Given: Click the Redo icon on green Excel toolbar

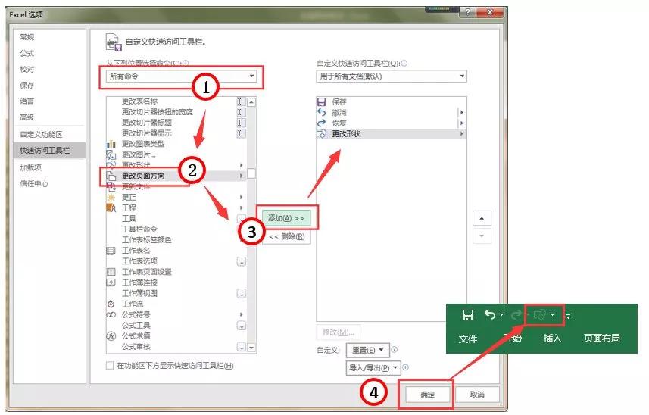Looking at the screenshot, I should pyautogui.click(x=516, y=315).
